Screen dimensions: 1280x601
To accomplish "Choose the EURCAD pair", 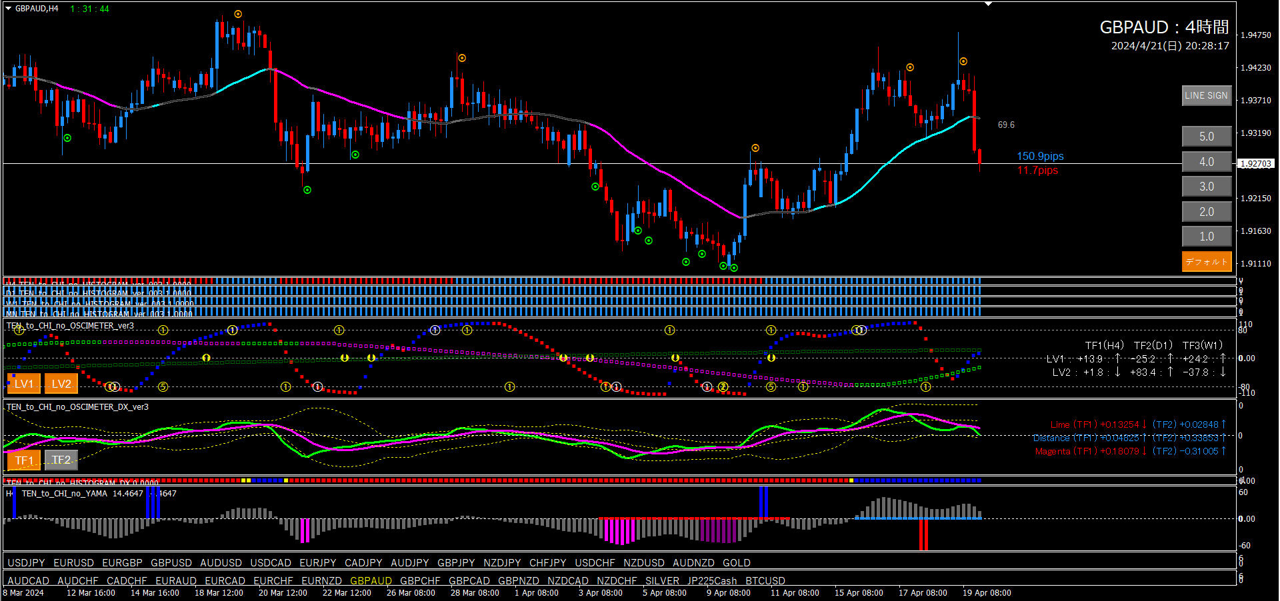I will coord(225,581).
